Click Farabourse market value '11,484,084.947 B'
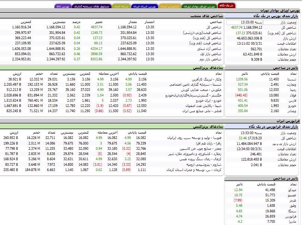 [249, 143]
